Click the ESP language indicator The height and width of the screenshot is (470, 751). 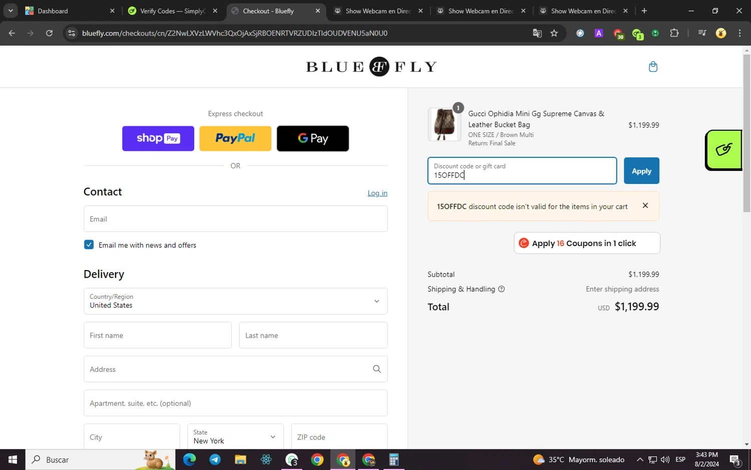tap(680, 459)
